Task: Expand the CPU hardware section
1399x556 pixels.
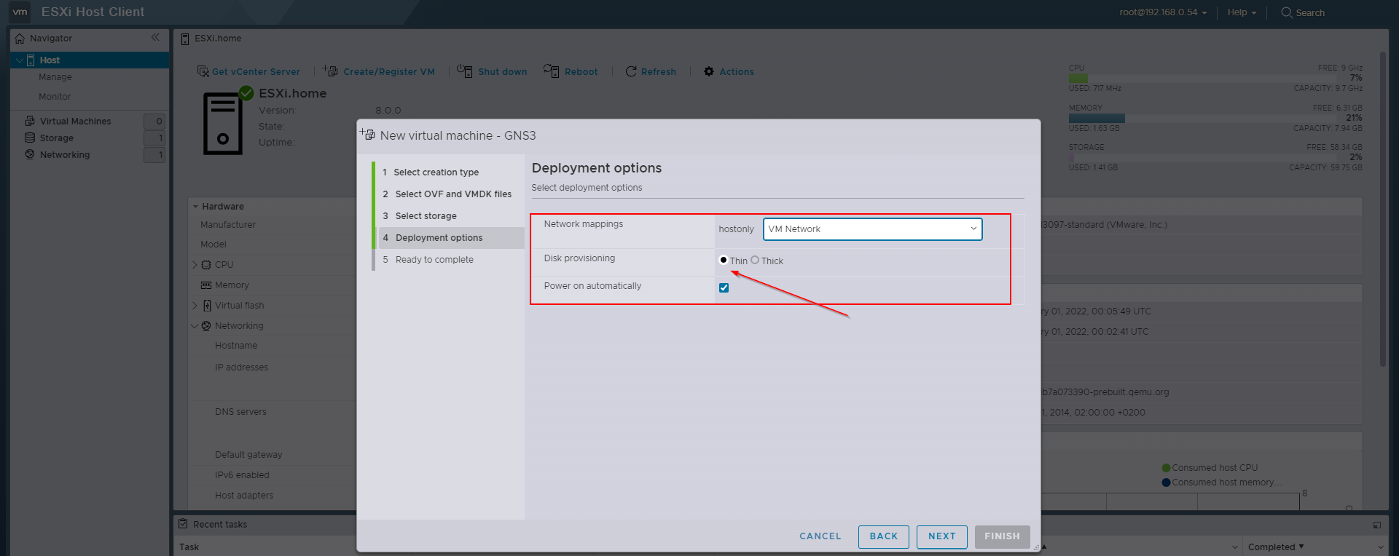Action: [x=195, y=265]
